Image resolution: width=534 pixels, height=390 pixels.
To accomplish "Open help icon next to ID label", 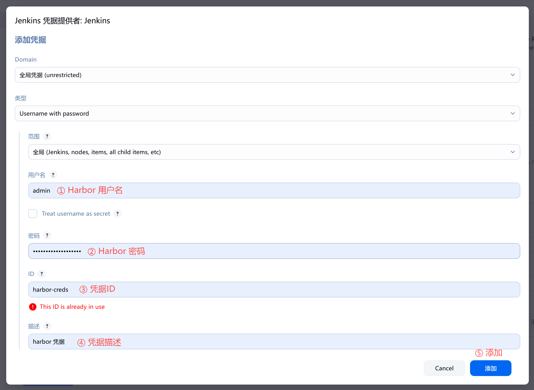I will point(41,274).
